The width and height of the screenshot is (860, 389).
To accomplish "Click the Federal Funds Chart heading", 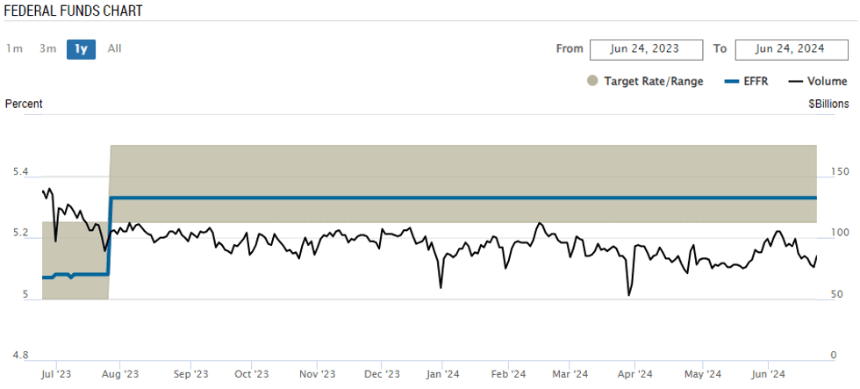I will [x=74, y=11].
